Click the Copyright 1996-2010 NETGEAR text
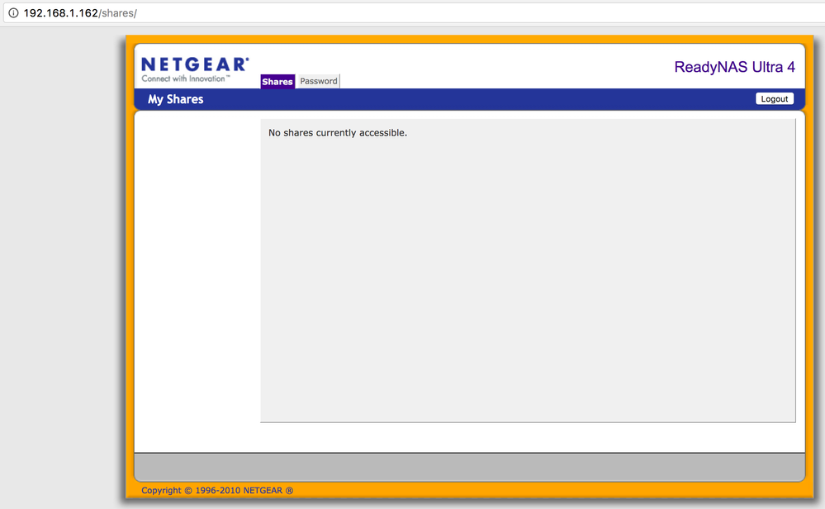825x509 pixels. [x=217, y=490]
